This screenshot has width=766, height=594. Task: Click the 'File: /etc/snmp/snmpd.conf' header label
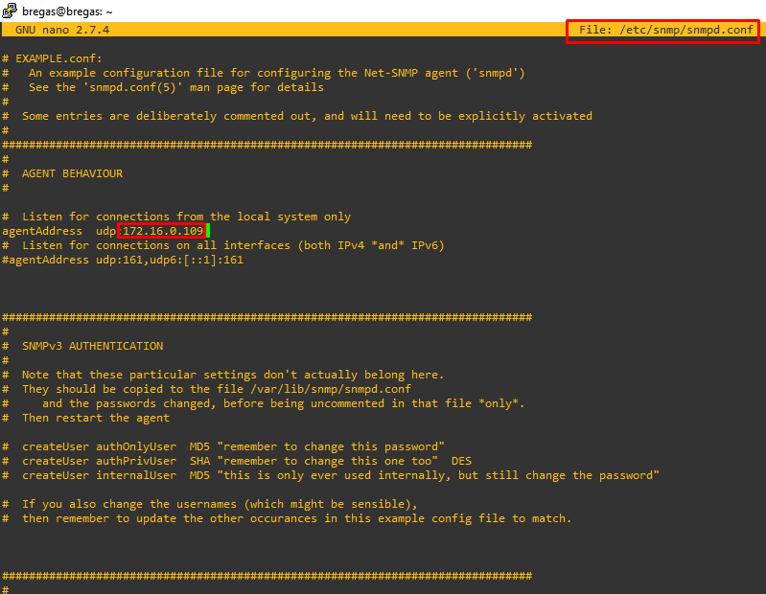[666, 30]
